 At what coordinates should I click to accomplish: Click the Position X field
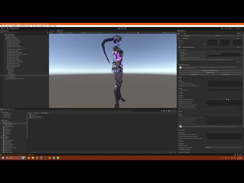[212, 41]
